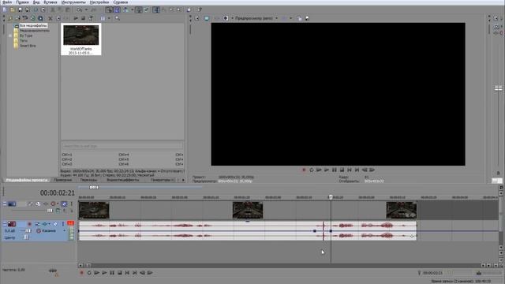Create a new project from toolbar
The height and width of the screenshot is (284, 505).
pos(5,10)
